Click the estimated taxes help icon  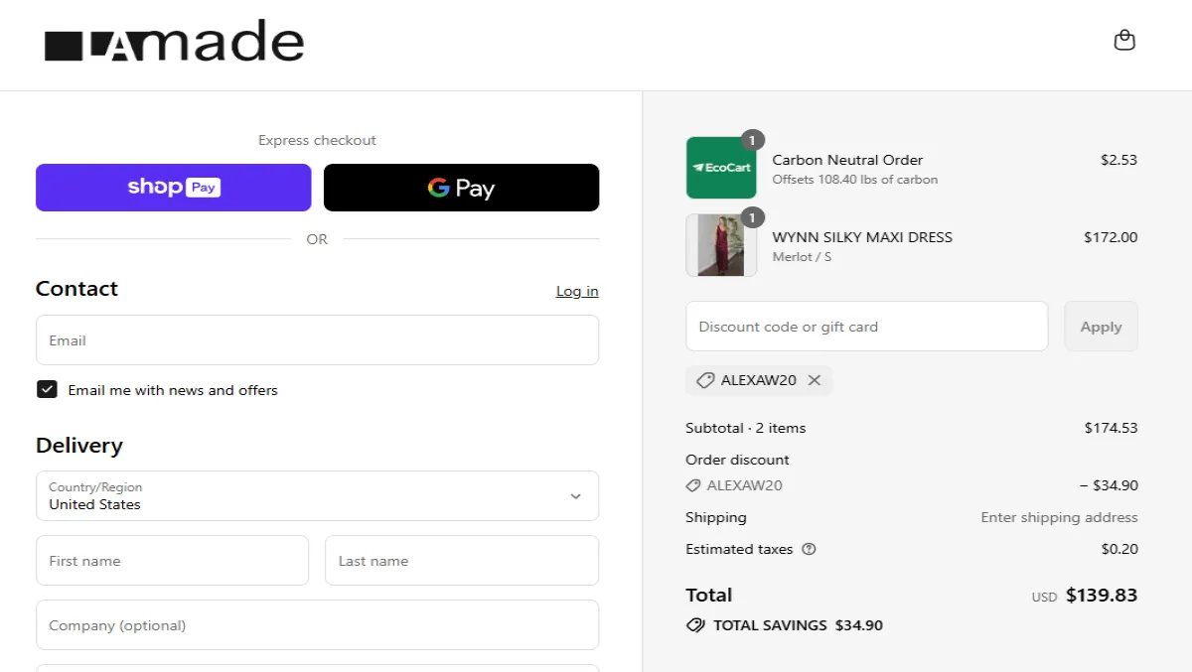tap(809, 549)
